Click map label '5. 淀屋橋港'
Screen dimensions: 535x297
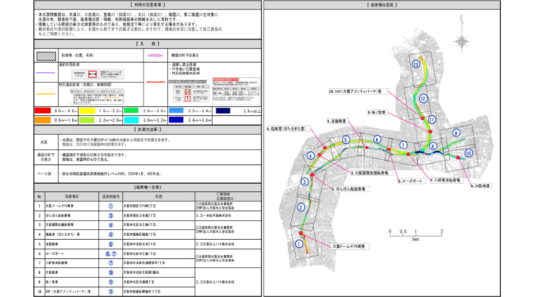(337, 121)
